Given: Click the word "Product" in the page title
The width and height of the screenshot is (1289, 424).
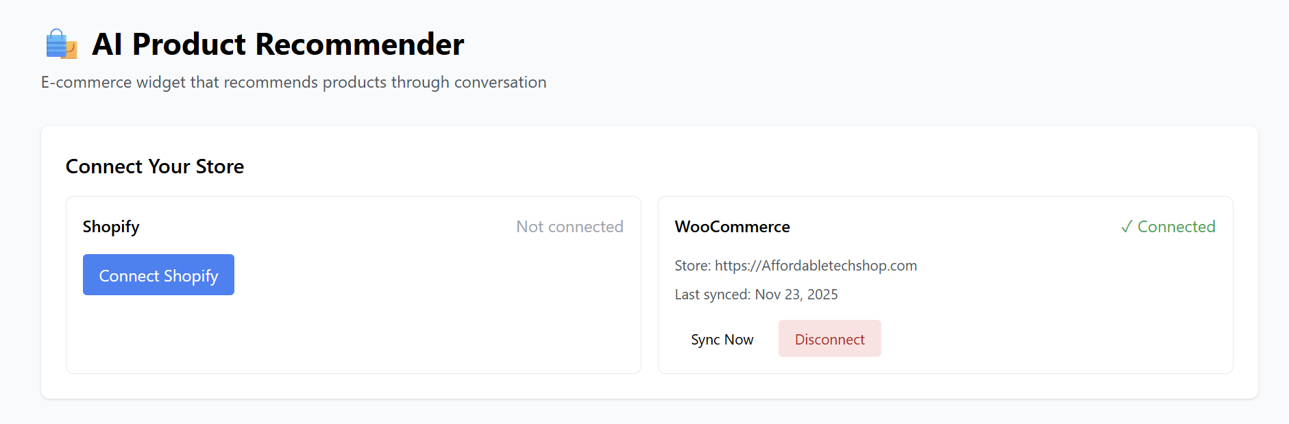Looking at the screenshot, I should coord(188,45).
